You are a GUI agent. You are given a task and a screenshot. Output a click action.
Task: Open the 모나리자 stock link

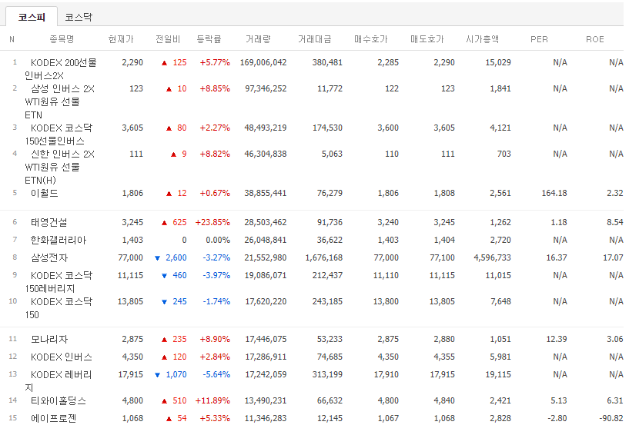click(49, 339)
